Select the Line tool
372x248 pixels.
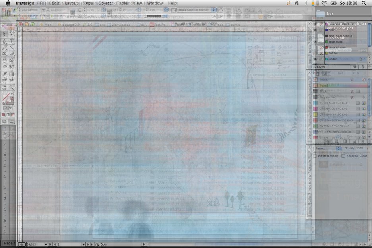(12, 47)
